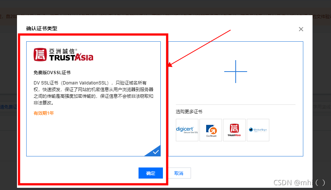Click the large blue plus icon
The image size is (331, 190).
click(x=236, y=72)
